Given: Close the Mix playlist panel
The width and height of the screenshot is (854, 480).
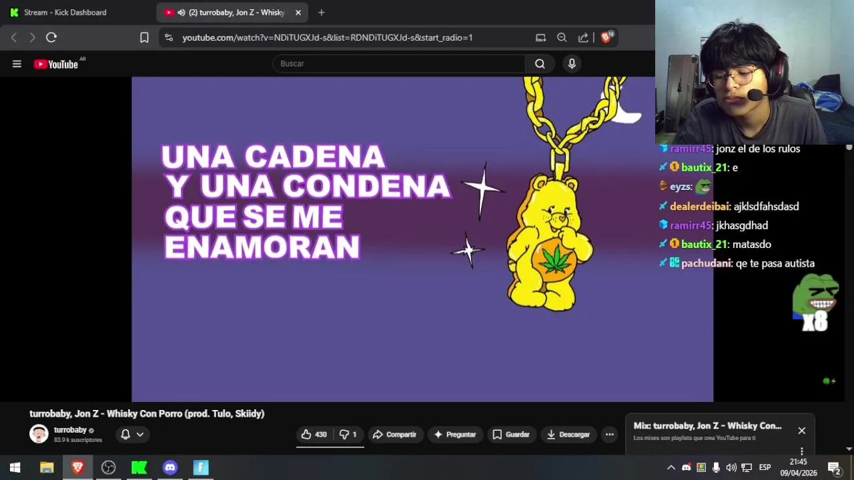Looking at the screenshot, I should pyautogui.click(x=802, y=431).
